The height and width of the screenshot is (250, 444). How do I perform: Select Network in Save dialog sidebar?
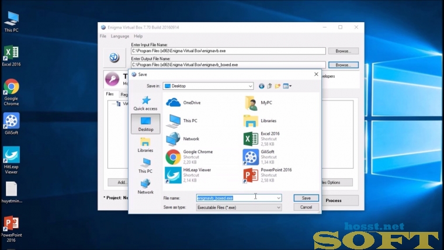pos(145,186)
